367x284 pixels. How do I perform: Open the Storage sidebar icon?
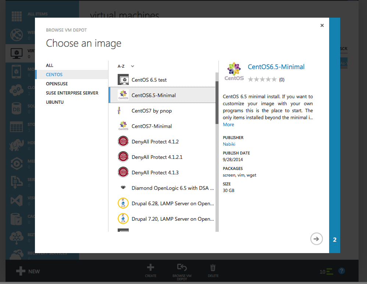click(x=17, y=127)
